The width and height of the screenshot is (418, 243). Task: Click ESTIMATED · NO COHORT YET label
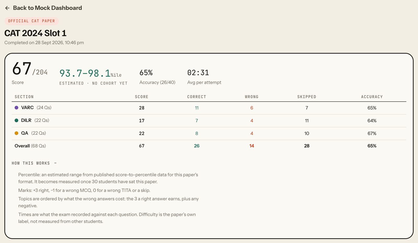pos(93,83)
